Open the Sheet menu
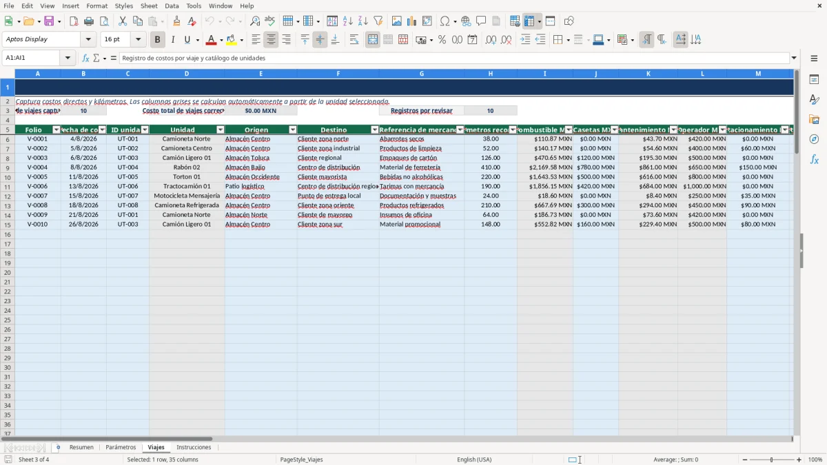This screenshot has width=827, height=465. tap(149, 6)
